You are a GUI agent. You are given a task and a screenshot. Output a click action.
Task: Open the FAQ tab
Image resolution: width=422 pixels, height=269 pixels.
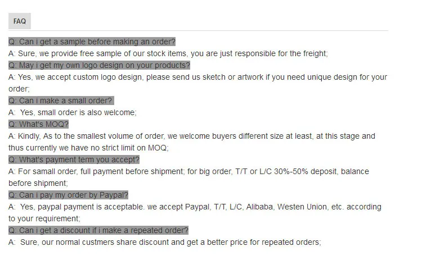pyautogui.click(x=20, y=21)
